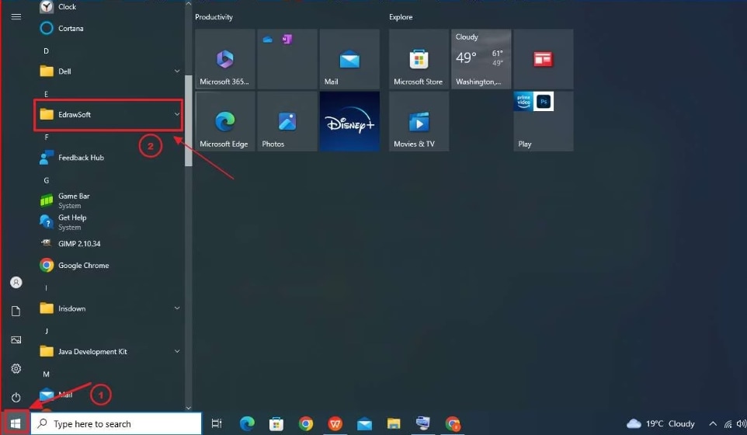Jump to letter M in app list
Image resolution: width=747 pixels, height=435 pixels.
[x=47, y=374]
